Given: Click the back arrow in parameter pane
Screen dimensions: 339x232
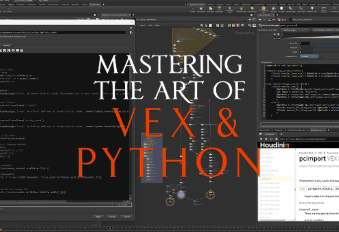Looking at the screenshot, I should pyautogui.click(x=260, y=20).
